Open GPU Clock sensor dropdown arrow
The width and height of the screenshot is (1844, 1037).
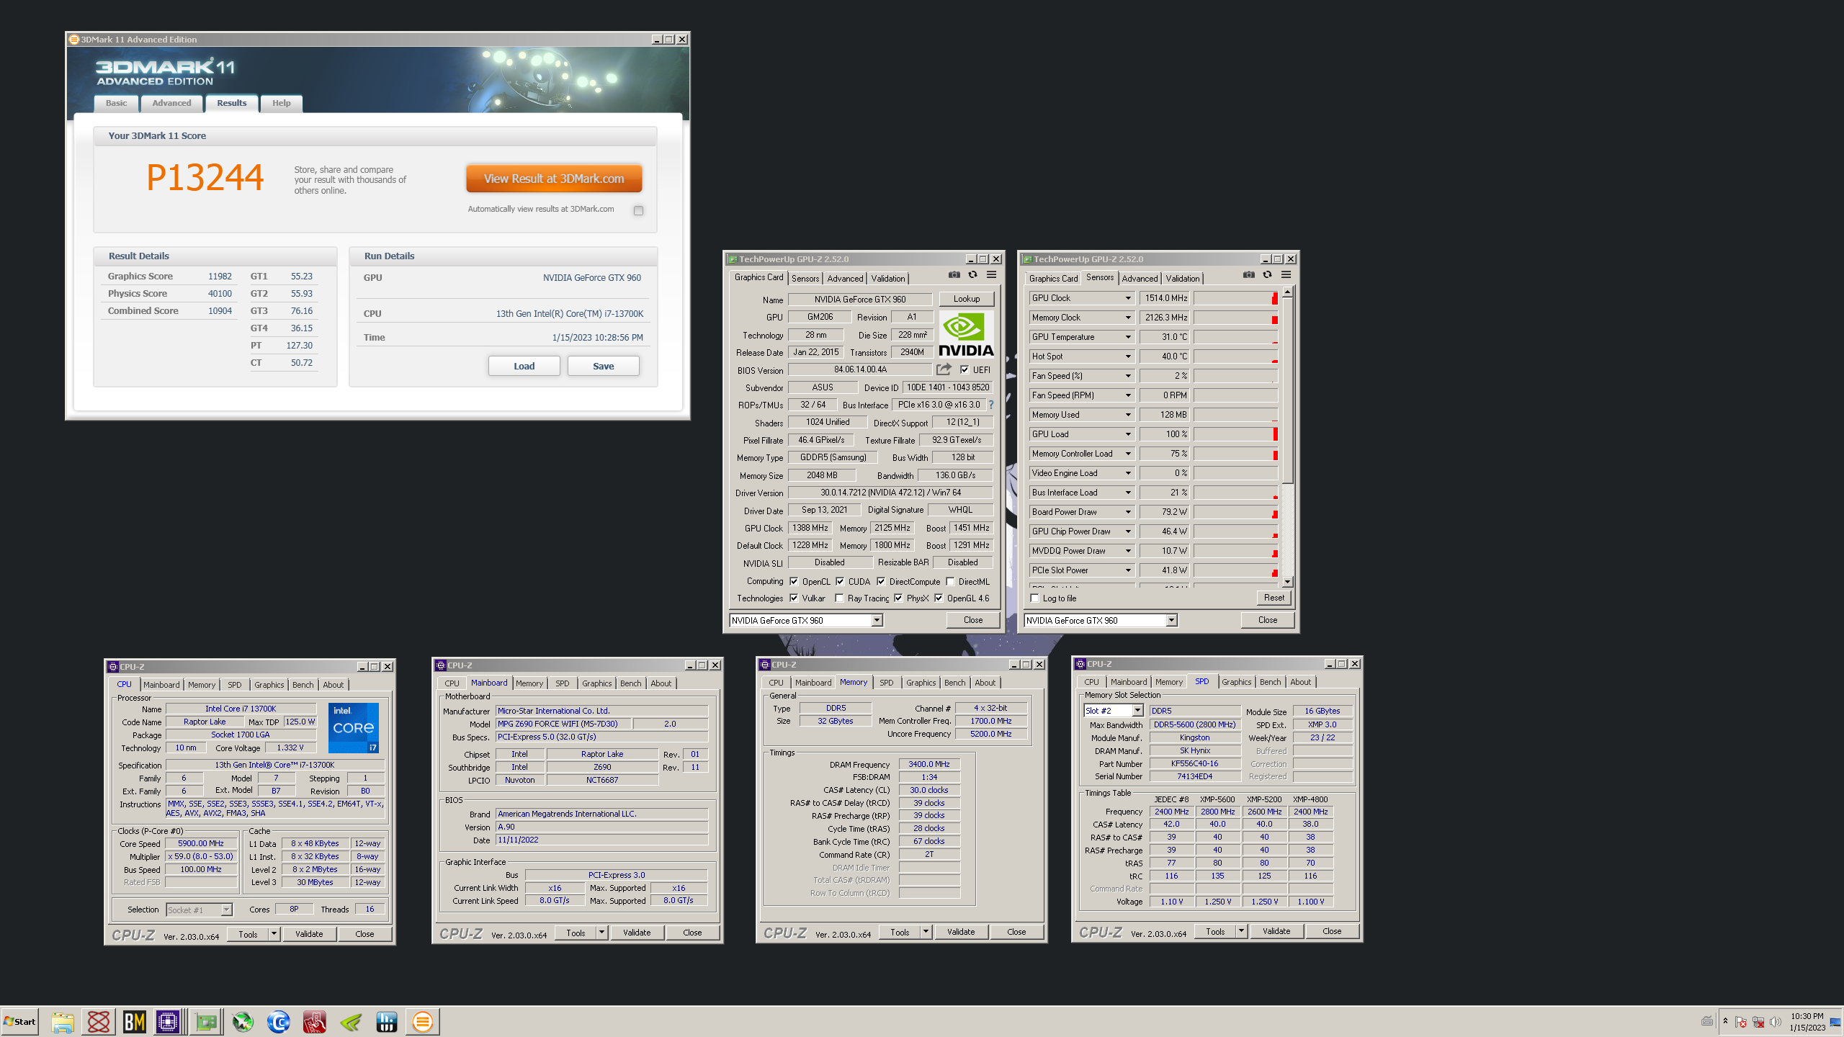1128,298
